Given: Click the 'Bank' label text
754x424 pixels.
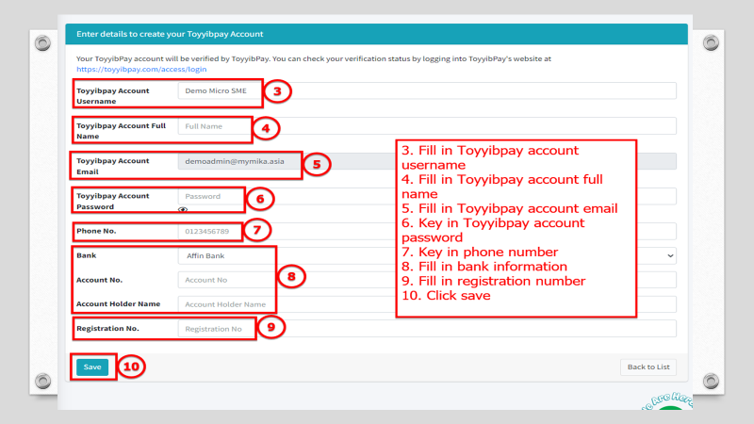Looking at the screenshot, I should pos(86,255).
